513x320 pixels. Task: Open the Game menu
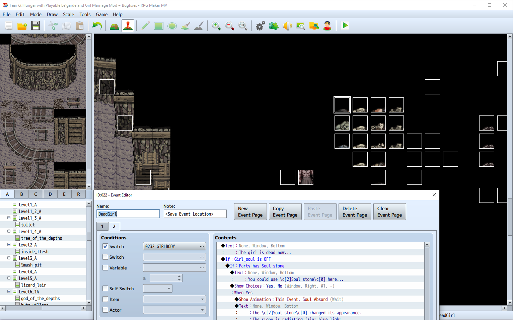102,14
